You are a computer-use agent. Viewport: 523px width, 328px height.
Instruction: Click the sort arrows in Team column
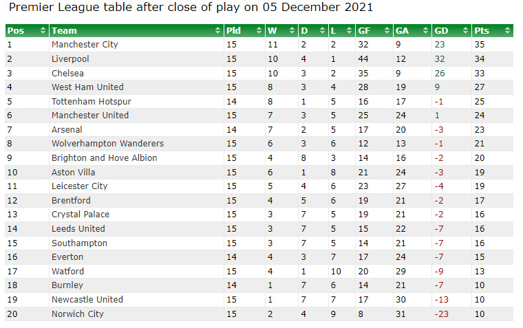[218, 30]
